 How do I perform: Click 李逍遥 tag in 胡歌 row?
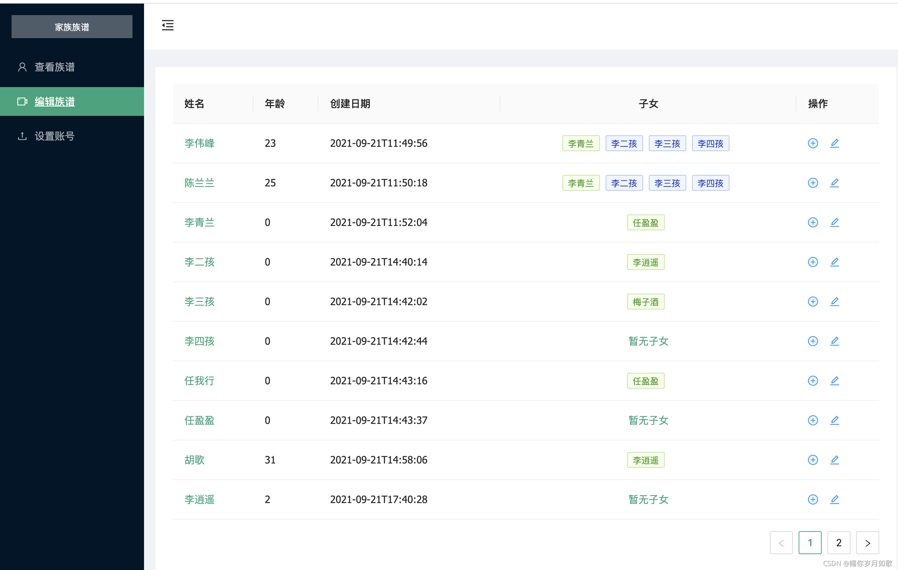(646, 460)
